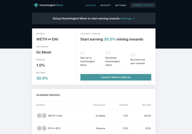Select the ETH ↔ BTC market row
Viewport: 192px width, 134px height.
click(x=94, y=128)
